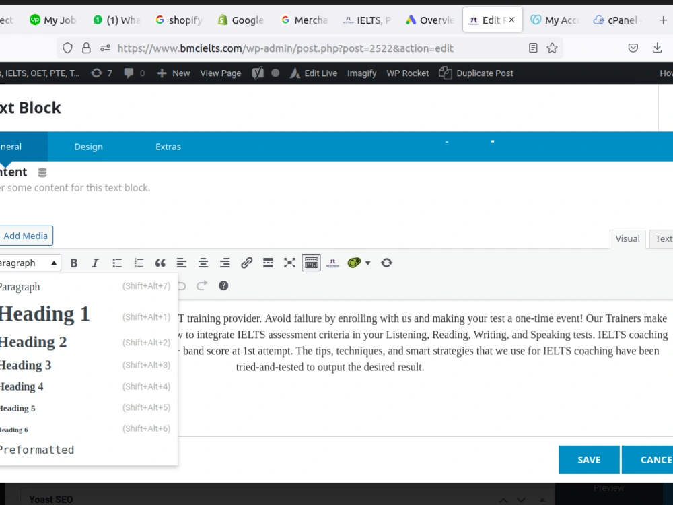Screen dimensions: 673x505
Task: Switch to the Overview Google Ads tab
Action: point(430,20)
